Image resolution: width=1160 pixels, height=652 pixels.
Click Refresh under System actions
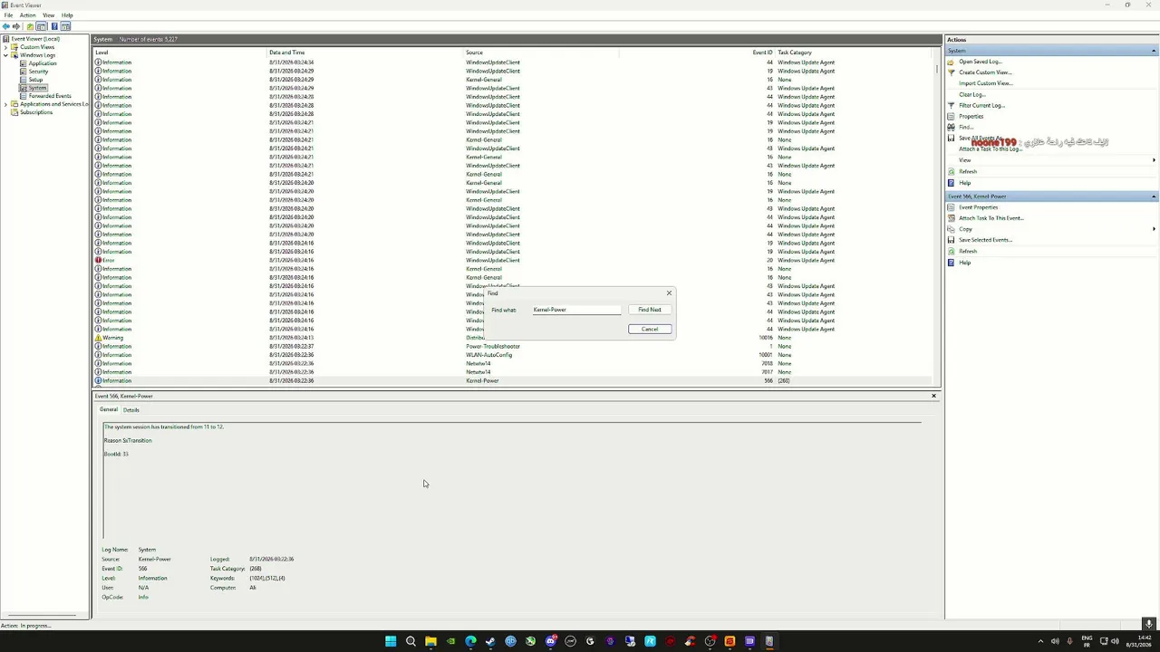click(968, 171)
